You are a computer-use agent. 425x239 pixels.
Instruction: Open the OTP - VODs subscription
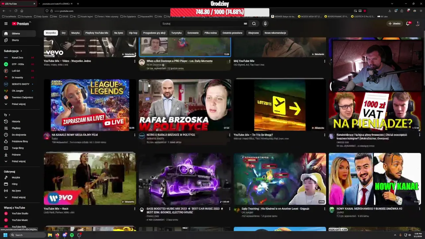[19, 64]
